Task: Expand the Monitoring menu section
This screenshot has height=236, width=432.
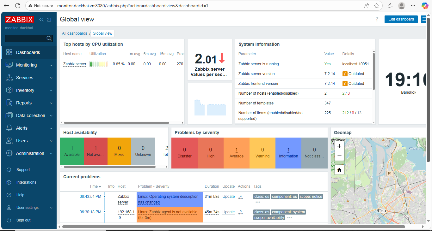Action: click(x=29, y=65)
